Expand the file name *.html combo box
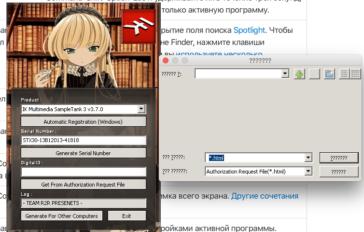364x232 pixels. 308,158
